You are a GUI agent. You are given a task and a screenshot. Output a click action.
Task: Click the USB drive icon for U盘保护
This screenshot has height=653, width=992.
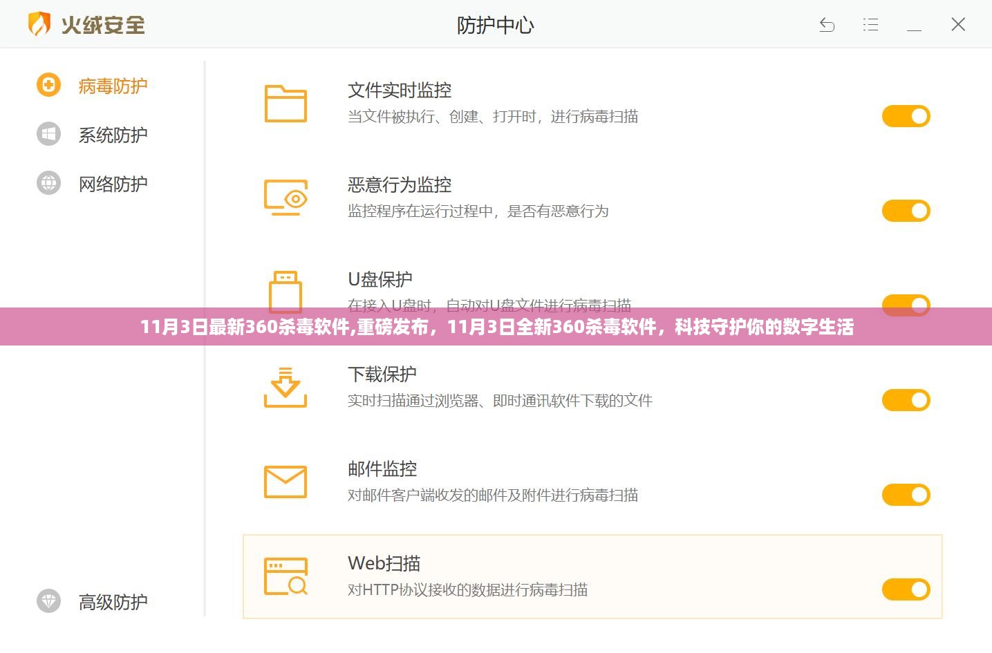point(285,292)
